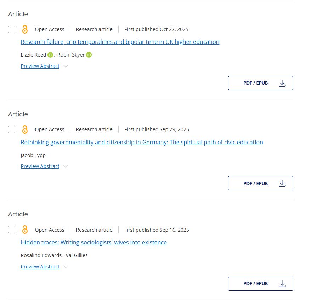Open 'Rethinking governmentality and citizenship in Germany' link

click(x=142, y=142)
